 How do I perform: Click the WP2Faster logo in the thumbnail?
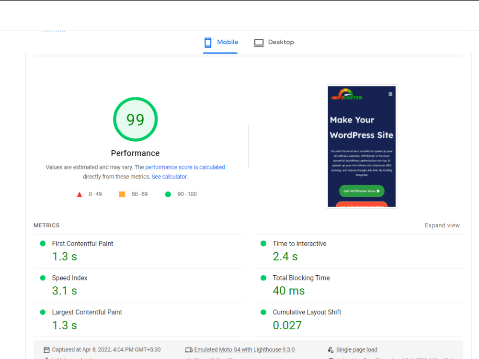347,94
